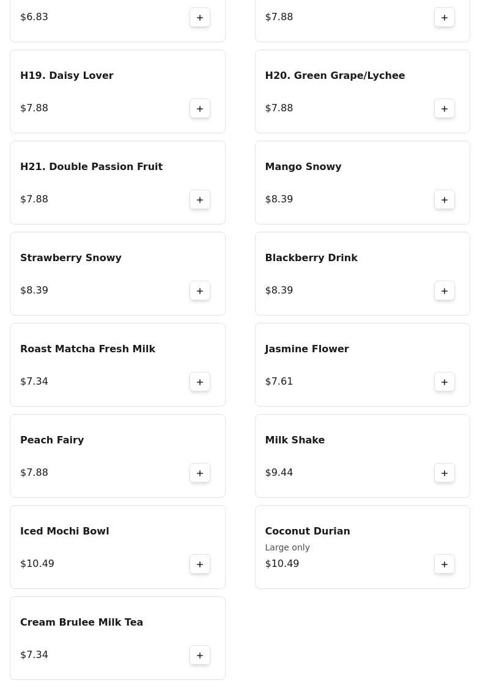Click the H20. Green Grape/Lychee heading
This screenshot has height=688, width=480.
click(x=335, y=76)
